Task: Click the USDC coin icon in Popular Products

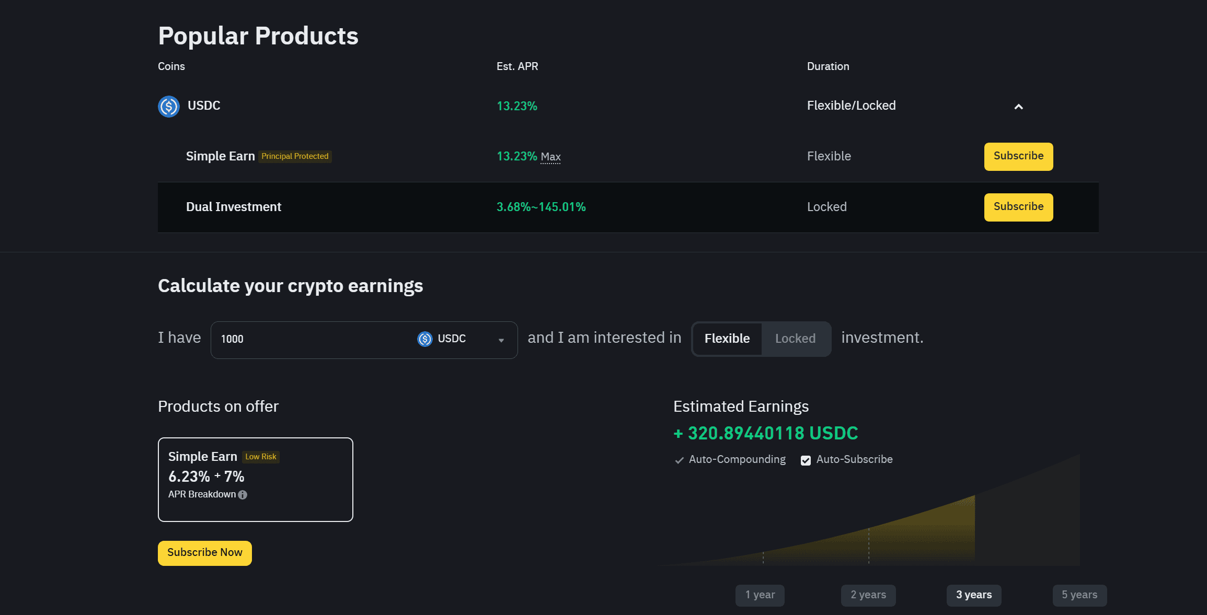Action: click(x=168, y=106)
